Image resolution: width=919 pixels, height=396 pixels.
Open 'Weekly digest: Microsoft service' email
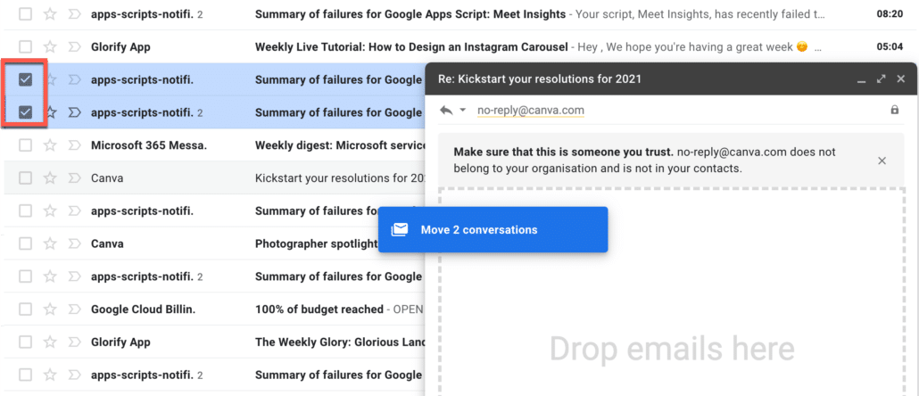[339, 145]
